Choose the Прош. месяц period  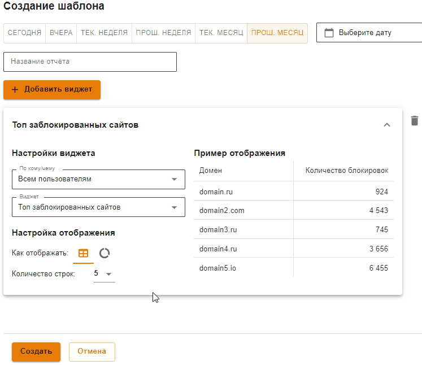(x=277, y=33)
